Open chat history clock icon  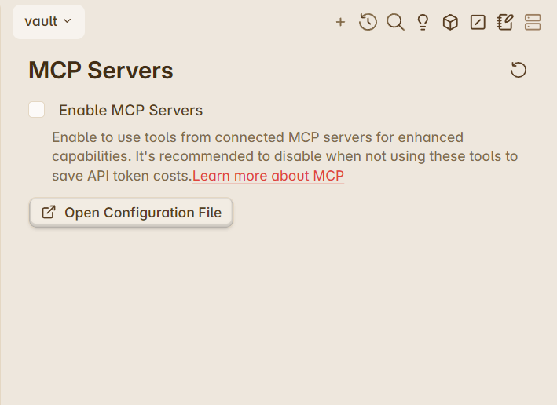(x=368, y=22)
